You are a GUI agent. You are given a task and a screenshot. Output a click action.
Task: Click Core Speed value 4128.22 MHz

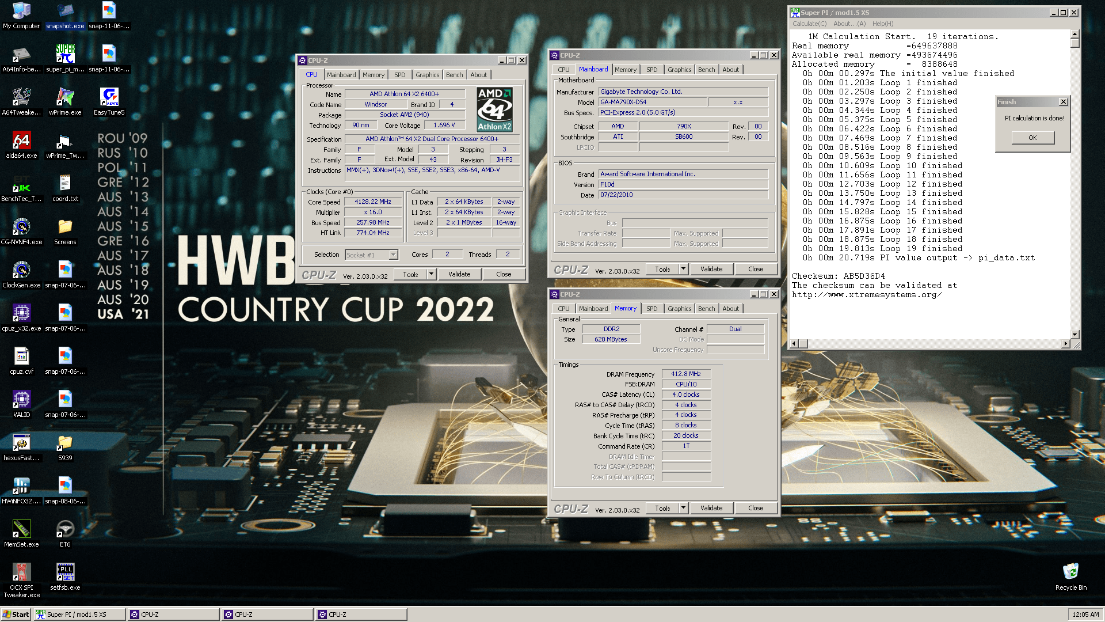click(373, 202)
